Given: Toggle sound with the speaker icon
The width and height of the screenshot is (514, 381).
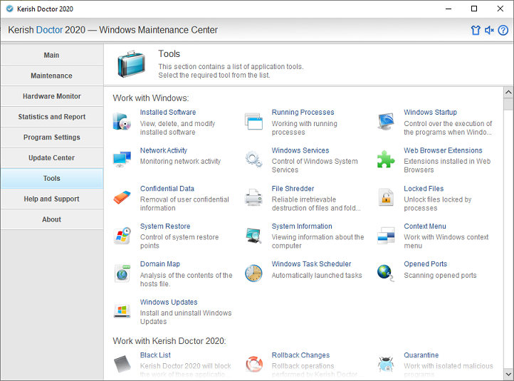Looking at the screenshot, I should click(x=489, y=30).
